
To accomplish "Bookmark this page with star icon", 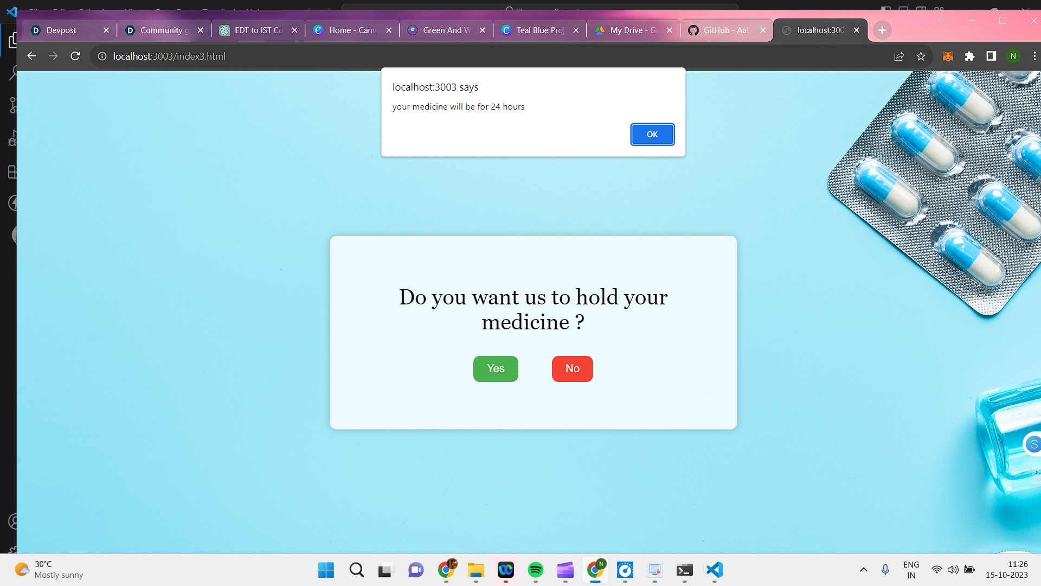I will pos(921,56).
